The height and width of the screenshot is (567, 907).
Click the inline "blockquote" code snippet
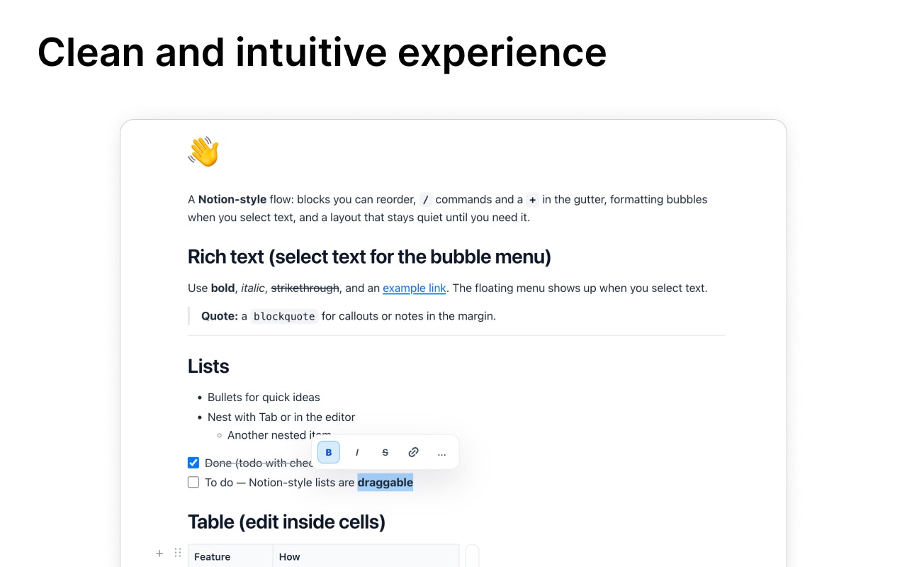tap(283, 316)
